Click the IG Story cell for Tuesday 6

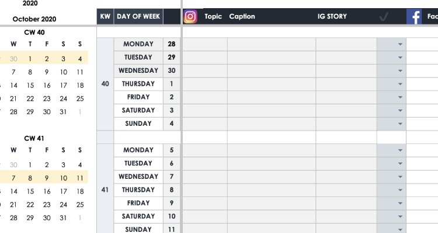coord(346,164)
